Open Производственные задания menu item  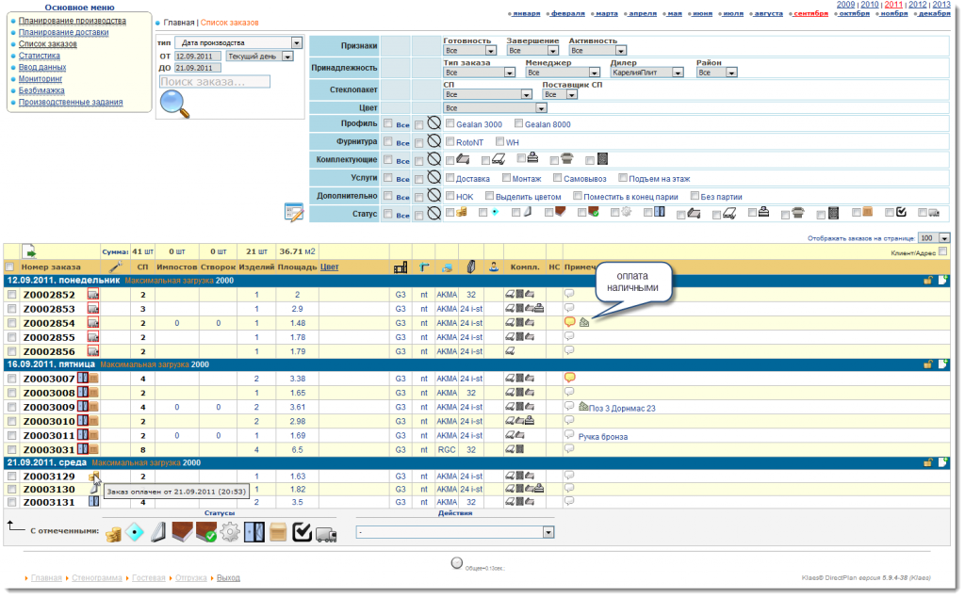[71, 102]
